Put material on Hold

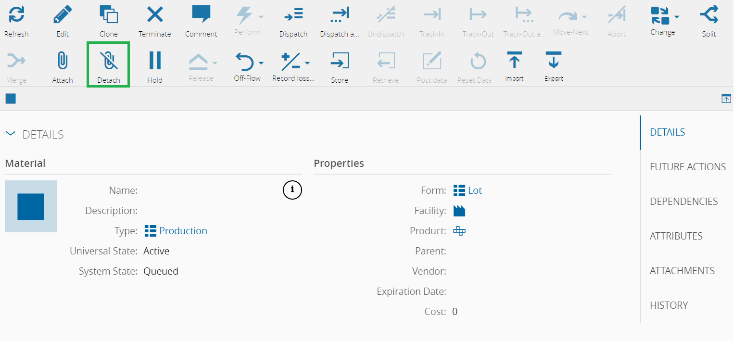pyautogui.click(x=155, y=61)
